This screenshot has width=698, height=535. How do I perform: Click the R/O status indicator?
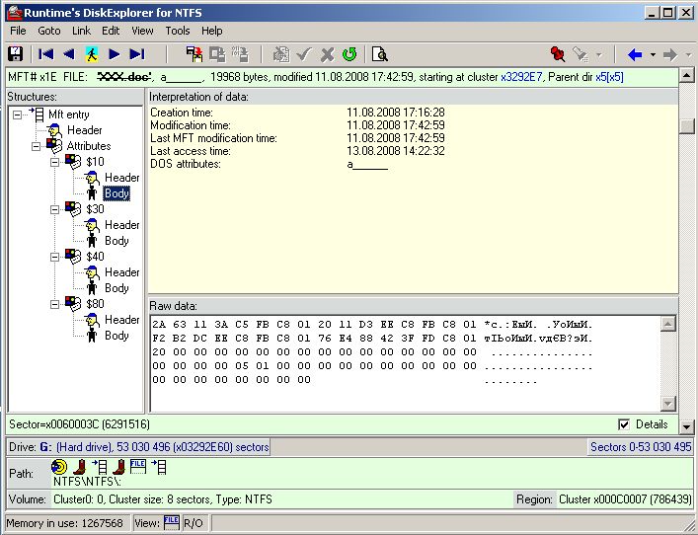click(194, 523)
